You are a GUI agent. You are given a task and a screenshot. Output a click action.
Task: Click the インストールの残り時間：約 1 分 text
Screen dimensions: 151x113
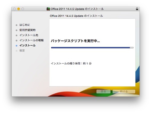tap(71, 63)
